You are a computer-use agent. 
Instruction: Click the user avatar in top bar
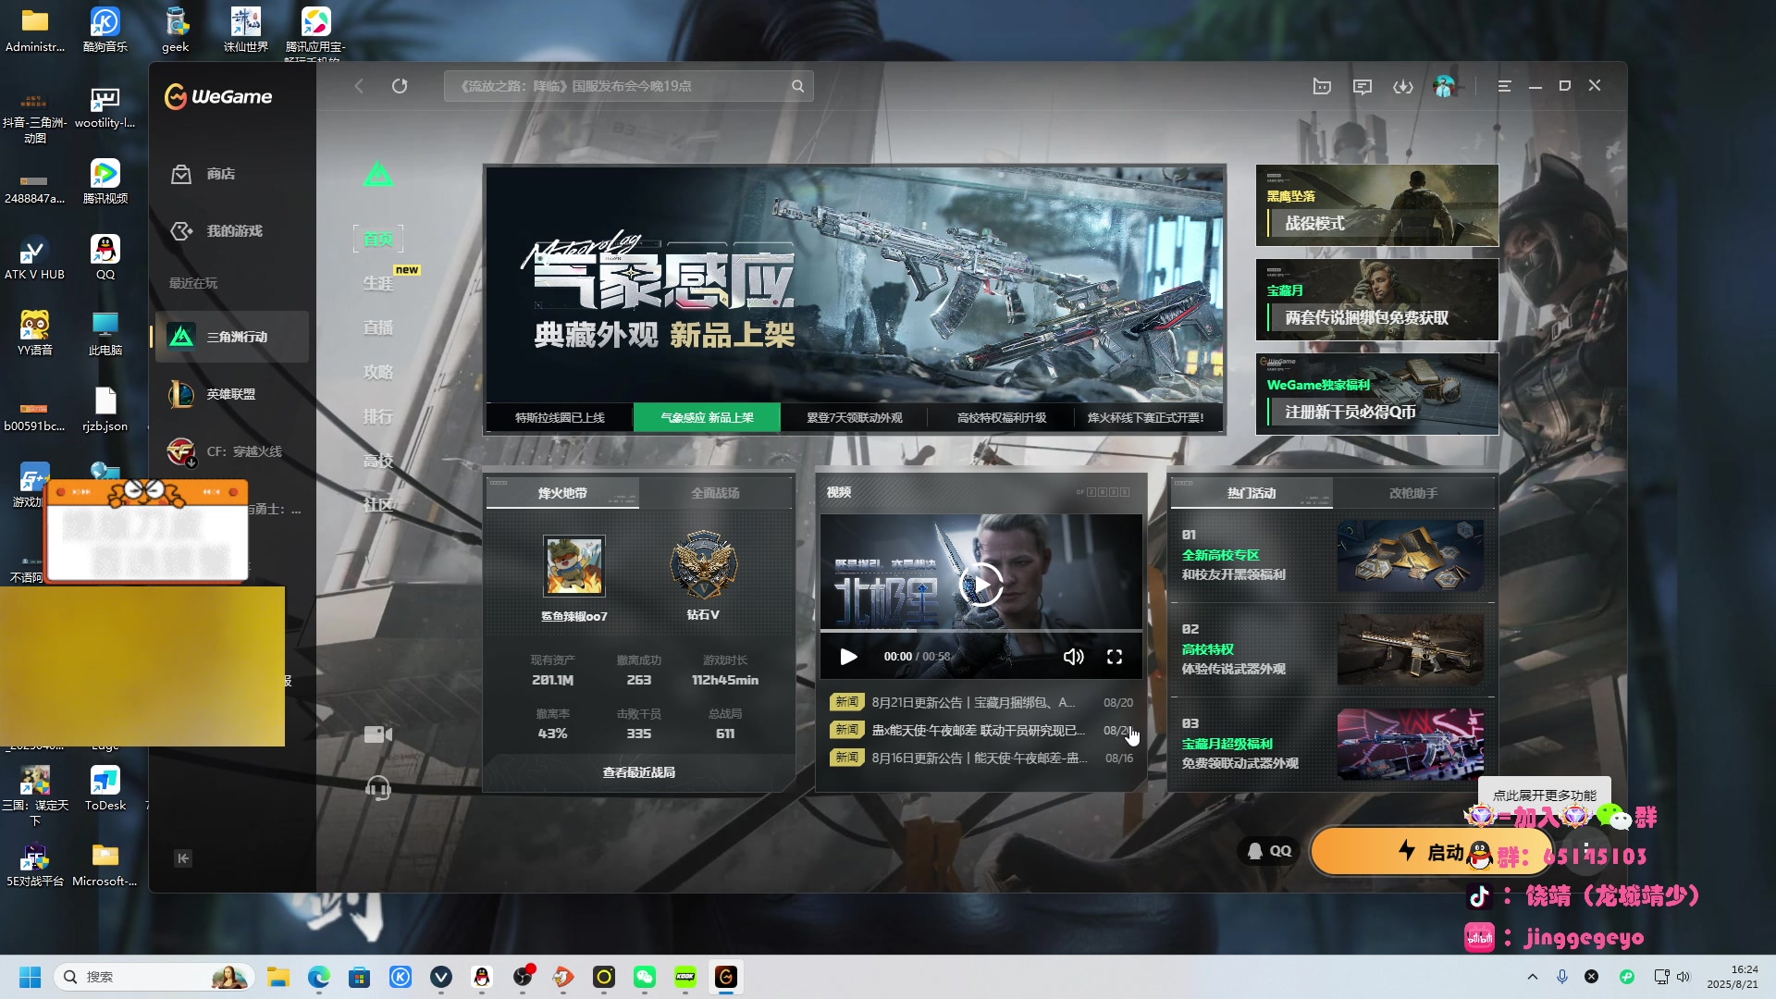(x=1444, y=86)
